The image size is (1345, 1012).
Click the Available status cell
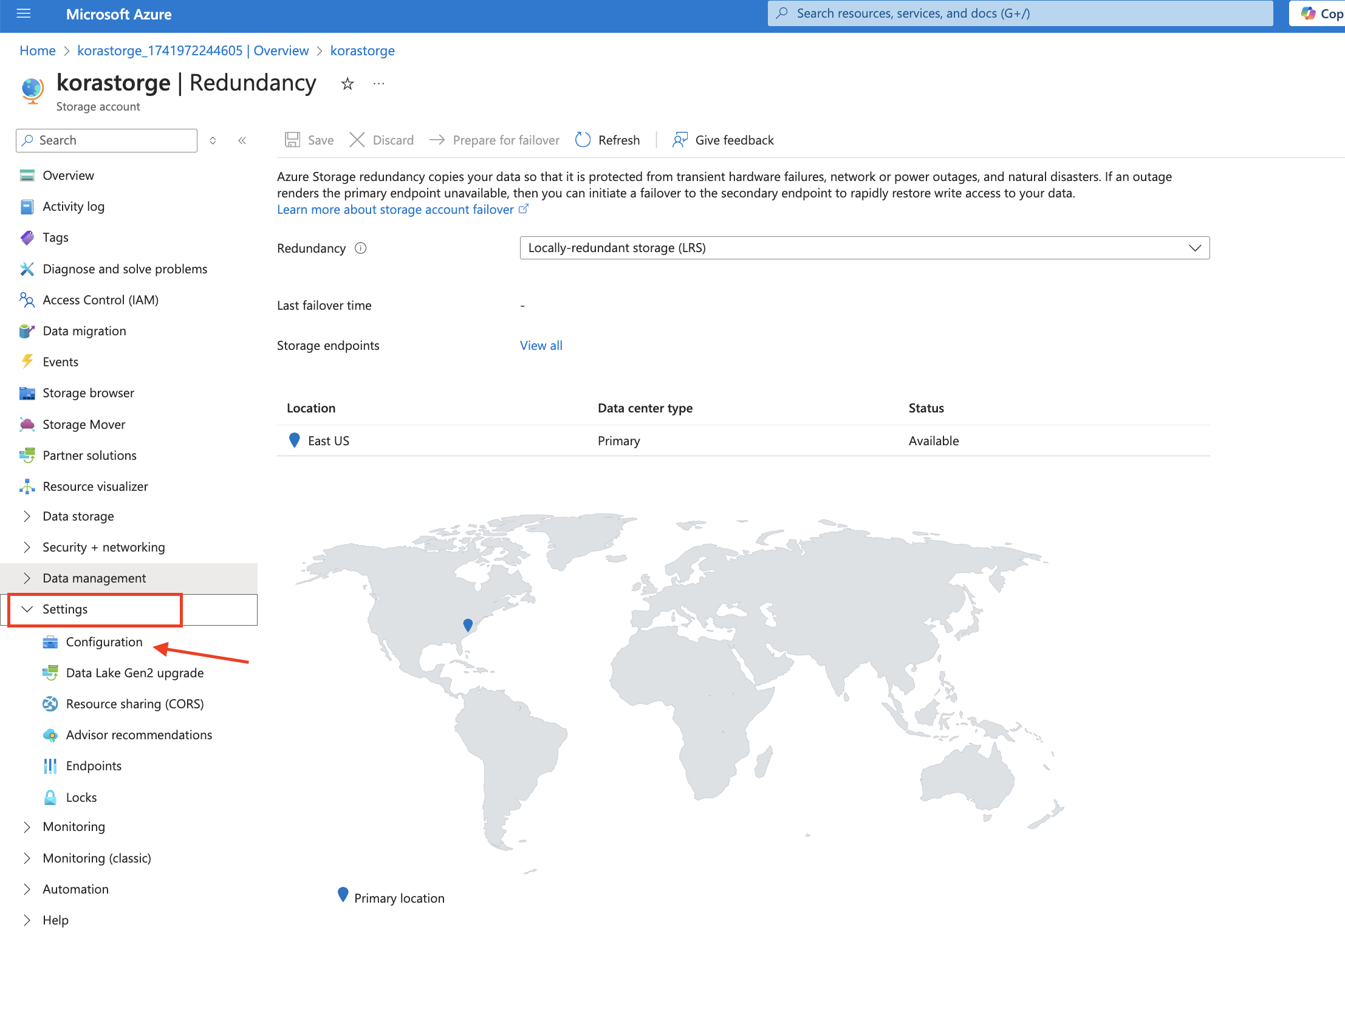(x=933, y=441)
